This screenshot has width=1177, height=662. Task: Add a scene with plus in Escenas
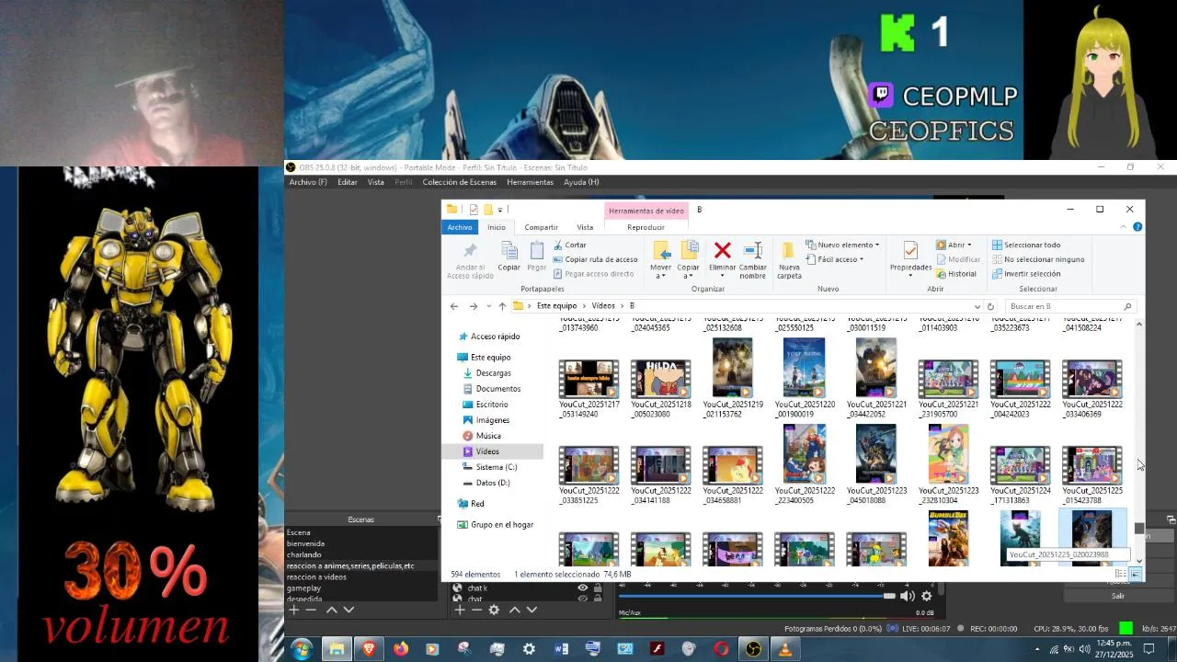click(293, 610)
